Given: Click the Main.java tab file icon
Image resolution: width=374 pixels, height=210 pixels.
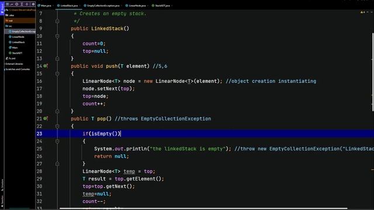Looking at the screenshot, I should (x=39, y=5).
